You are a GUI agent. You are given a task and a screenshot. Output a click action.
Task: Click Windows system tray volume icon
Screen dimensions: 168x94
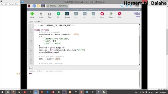[x=152, y=92]
